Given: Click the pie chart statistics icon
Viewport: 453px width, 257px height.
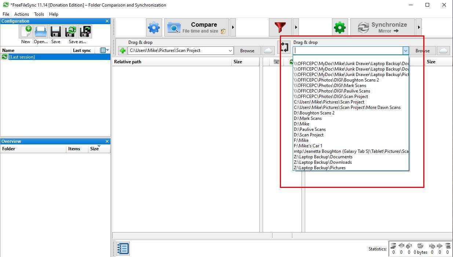Looking at the screenshot, I should coord(420,246).
